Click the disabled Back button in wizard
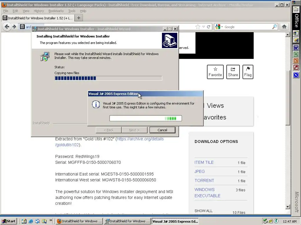301x225 pixels. [x=109, y=130]
